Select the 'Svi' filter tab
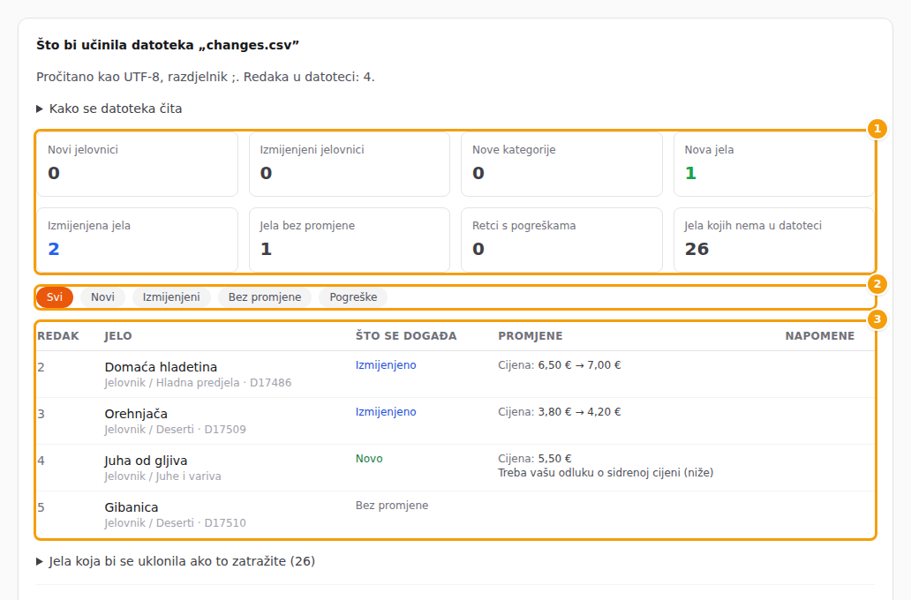911x600 pixels. click(x=55, y=296)
